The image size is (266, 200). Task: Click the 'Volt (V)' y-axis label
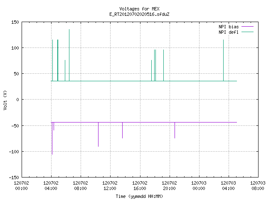pos(5,100)
